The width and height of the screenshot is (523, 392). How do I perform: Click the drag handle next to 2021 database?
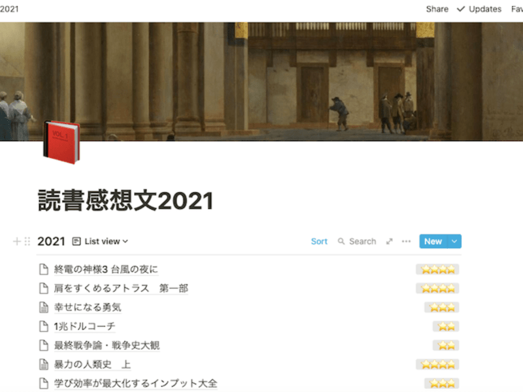click(27, 241)
